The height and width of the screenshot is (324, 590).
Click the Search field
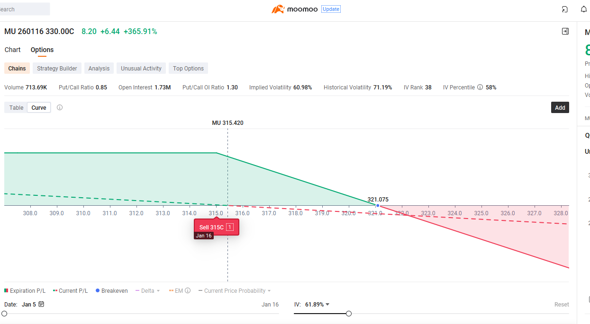pyautogui.click(x=24, y=9)
